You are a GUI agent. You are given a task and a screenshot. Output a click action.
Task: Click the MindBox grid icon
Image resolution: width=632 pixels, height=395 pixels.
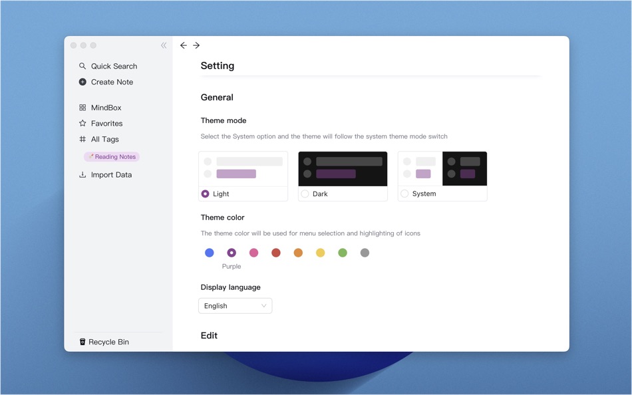point(82,108)
